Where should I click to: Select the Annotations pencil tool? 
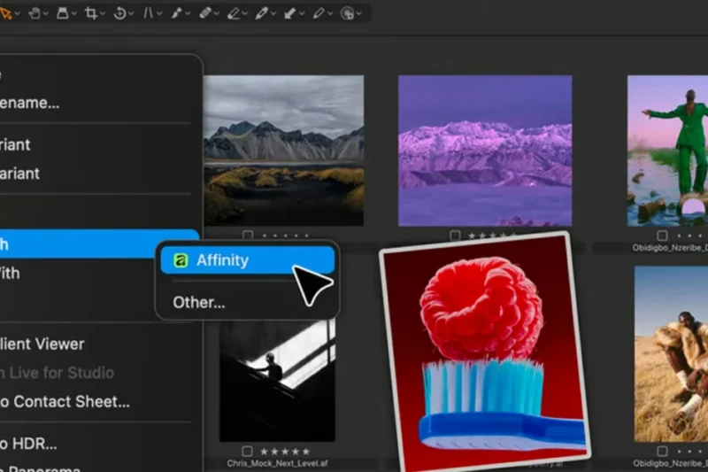click(319, 13)
